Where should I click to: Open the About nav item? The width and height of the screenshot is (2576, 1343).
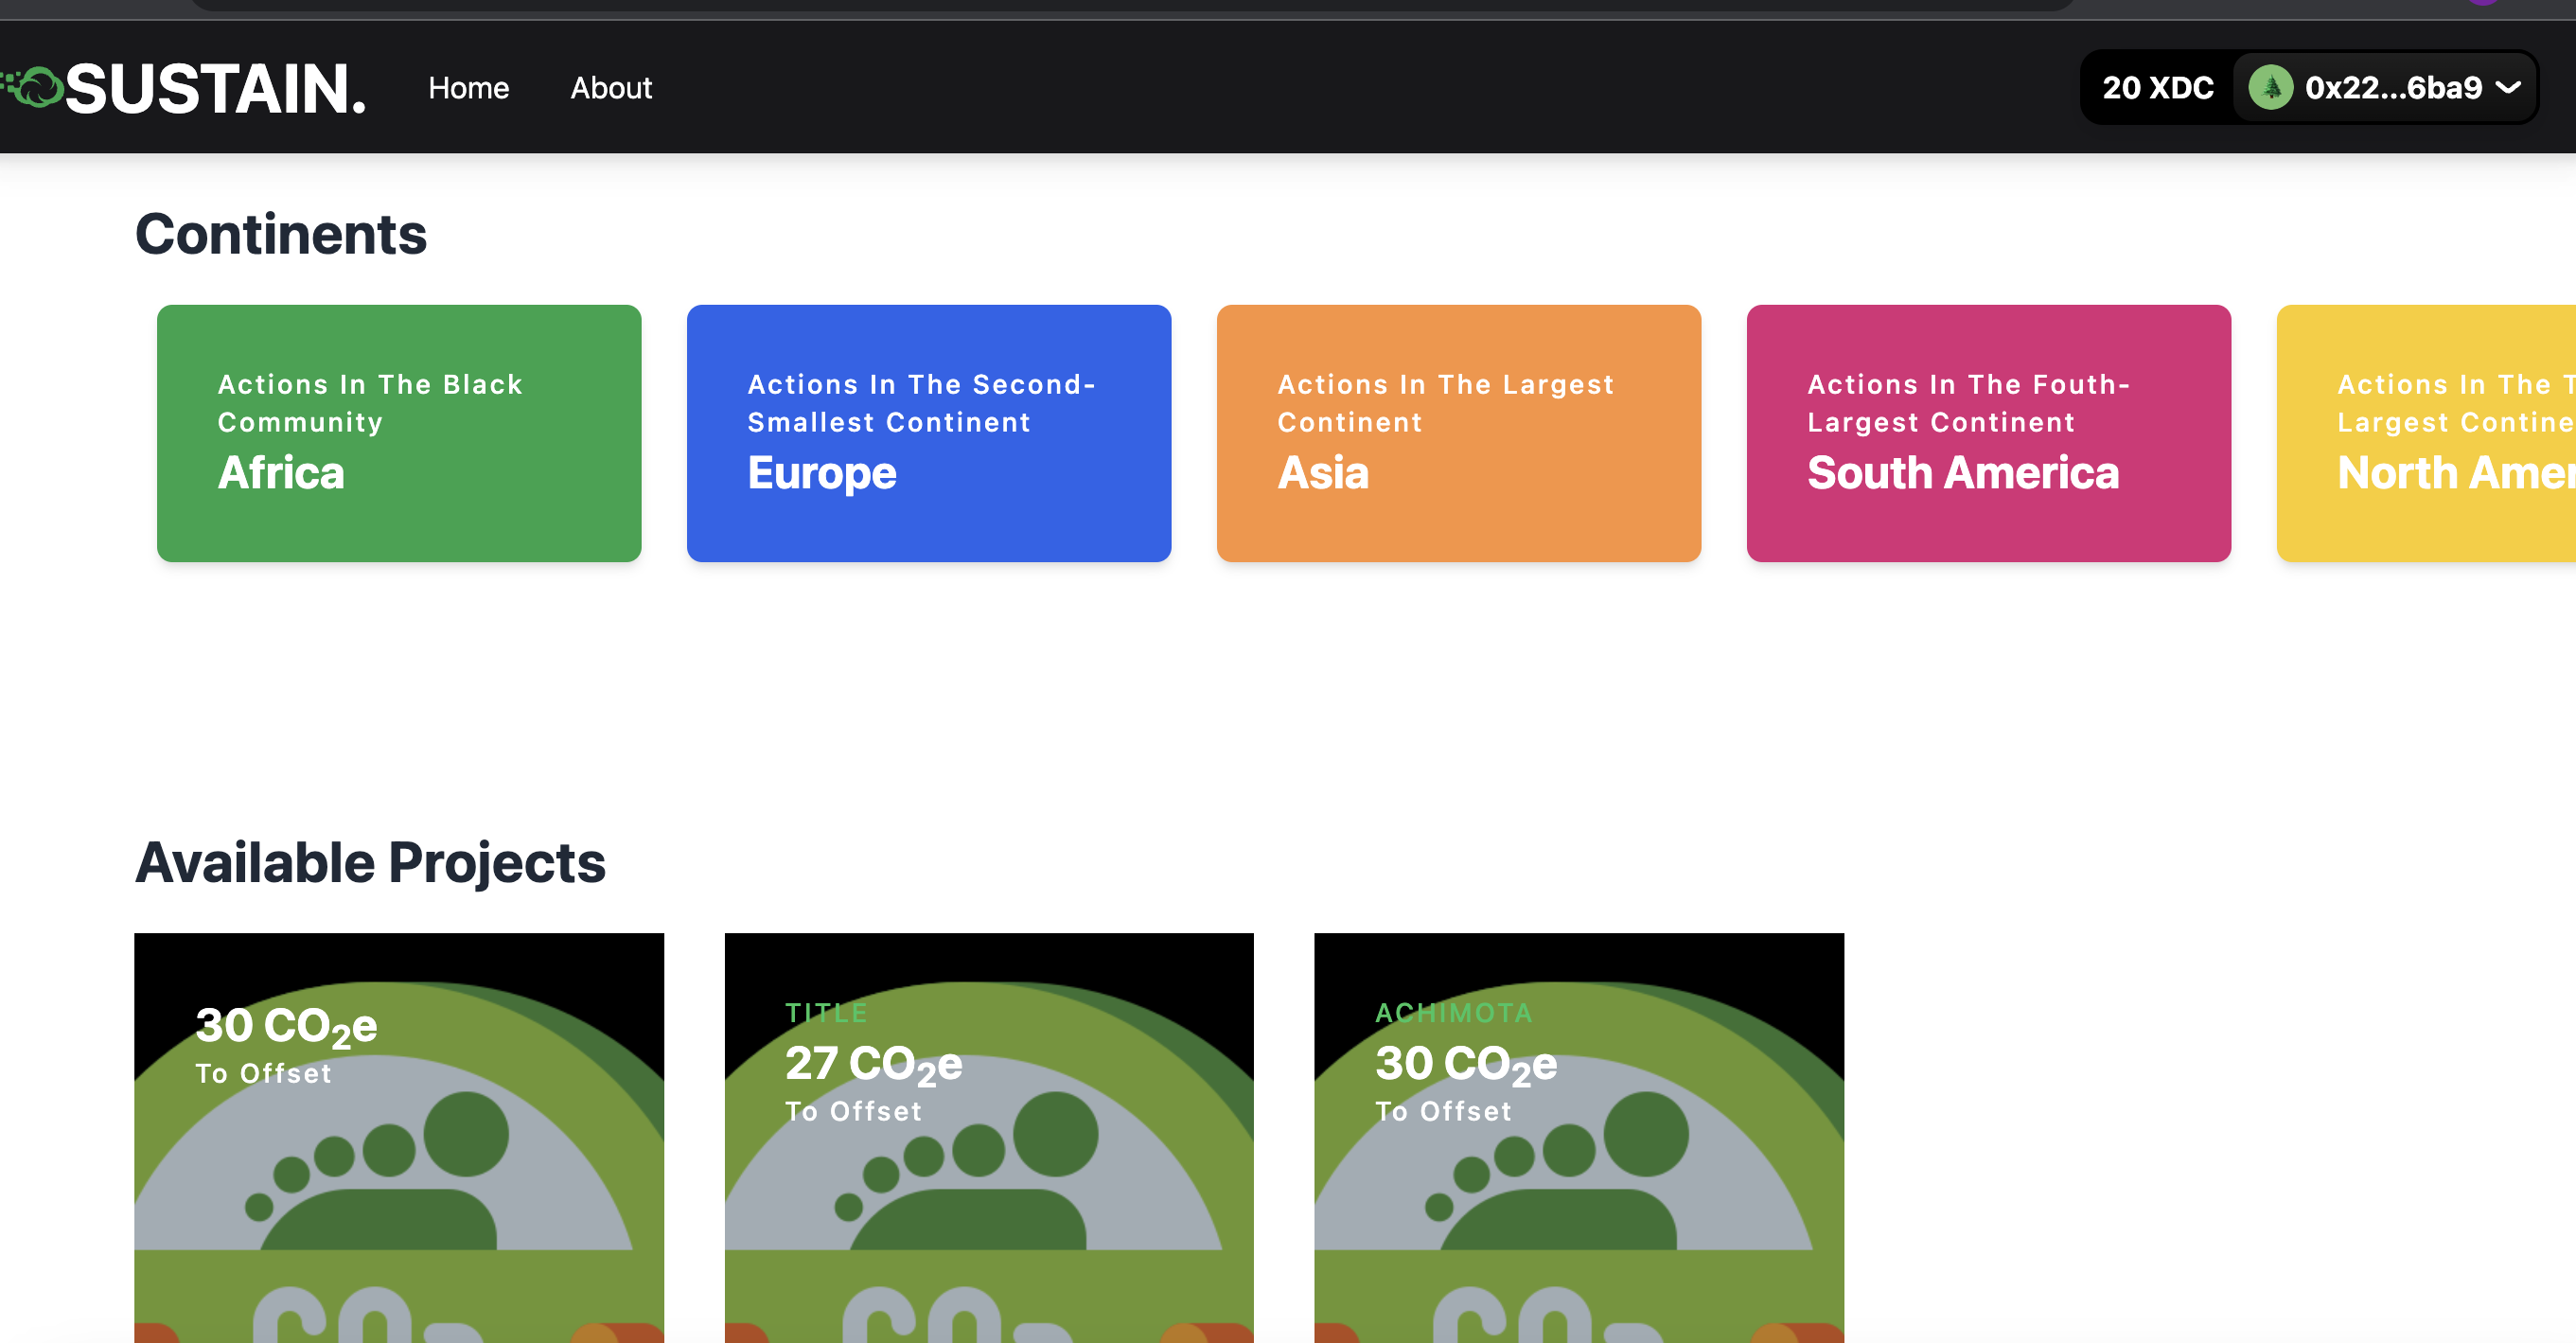[x=610, y=88]
